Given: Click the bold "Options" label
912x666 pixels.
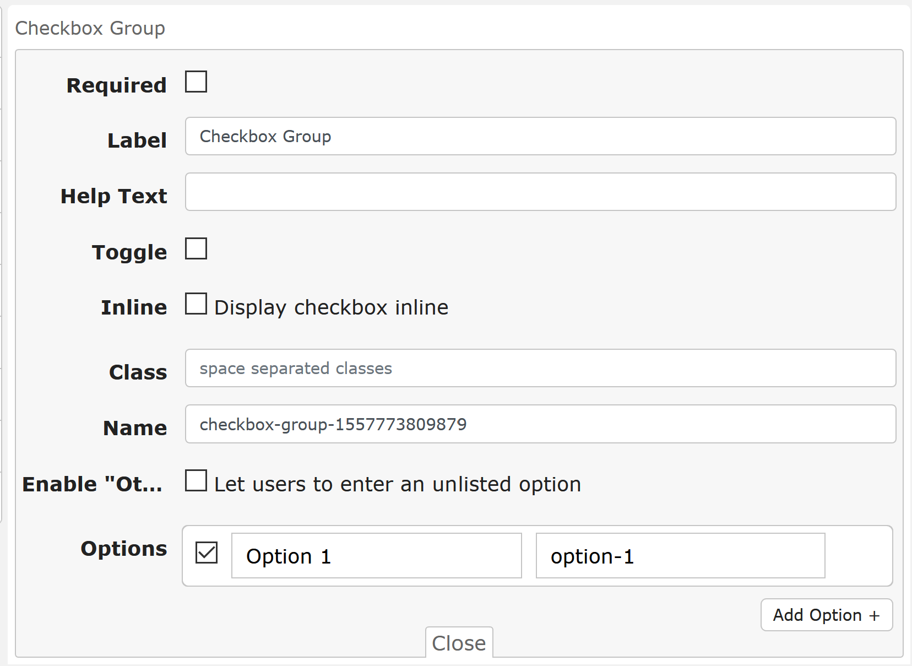Looking at the screenshot, I should coord(123,549).
